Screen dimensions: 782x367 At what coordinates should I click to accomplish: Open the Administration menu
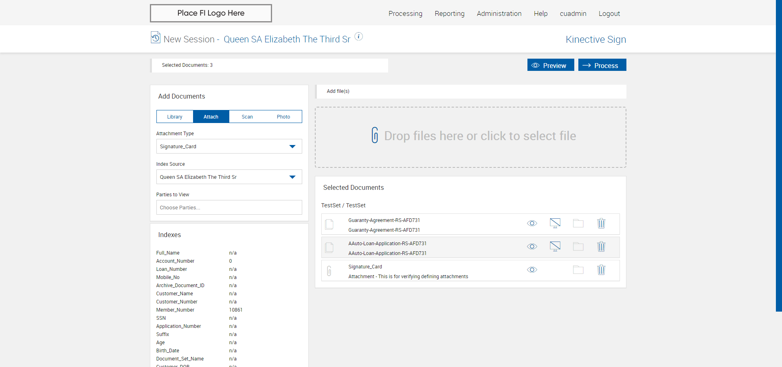(x=499, y=13)
